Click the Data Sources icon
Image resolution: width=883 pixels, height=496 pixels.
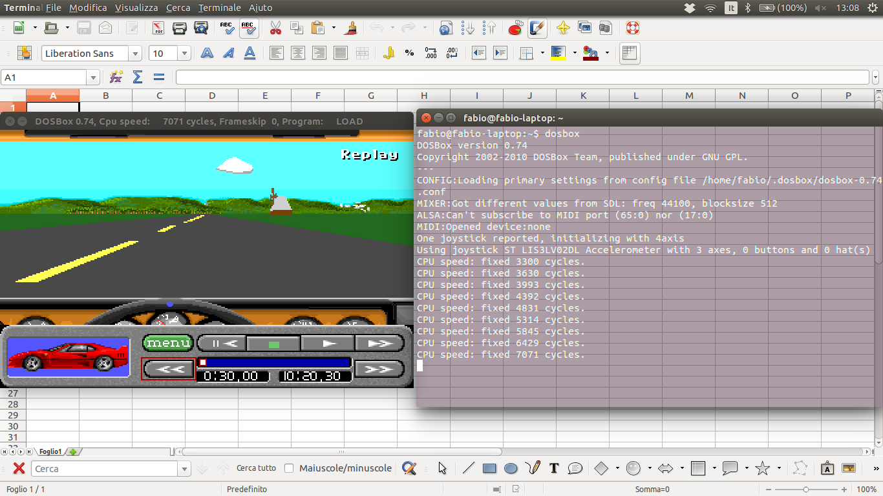[x=605, y=28]
